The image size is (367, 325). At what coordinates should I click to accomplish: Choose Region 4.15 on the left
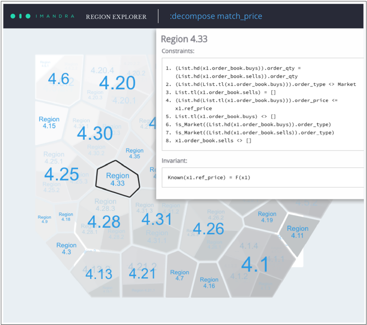point(49,122)
